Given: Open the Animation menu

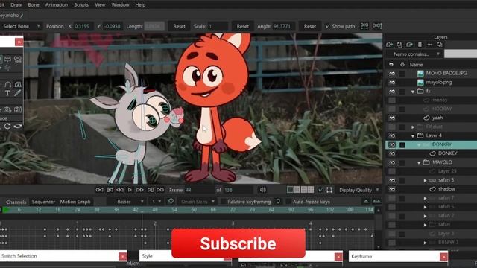Looking at the screenshot, I should click(x=57, y=5).
